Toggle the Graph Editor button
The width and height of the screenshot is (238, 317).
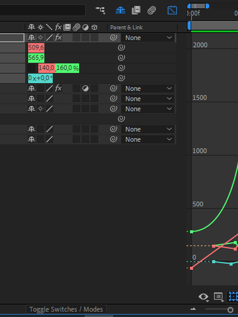[x=172, y=10]
